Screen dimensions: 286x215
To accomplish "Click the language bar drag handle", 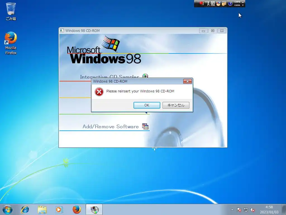I will point(196,4).
